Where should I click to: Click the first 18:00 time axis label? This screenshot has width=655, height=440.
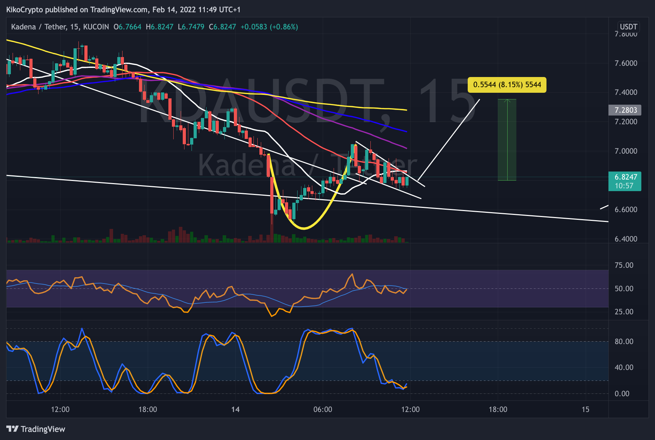pyautogui.click(x=148, y=410)
